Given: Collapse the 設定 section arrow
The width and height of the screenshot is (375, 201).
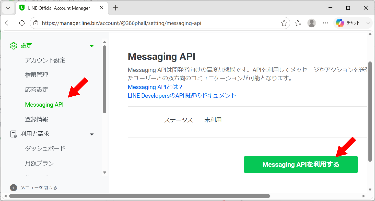Looking at the screenshot, I should [92, 46].
